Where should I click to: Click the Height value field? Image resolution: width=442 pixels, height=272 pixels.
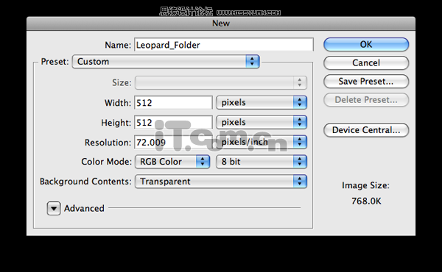coord(173,122)
